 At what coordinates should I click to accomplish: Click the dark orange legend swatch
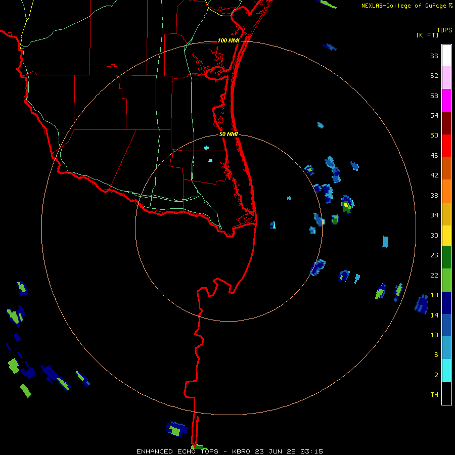click(x=446, y=168)
